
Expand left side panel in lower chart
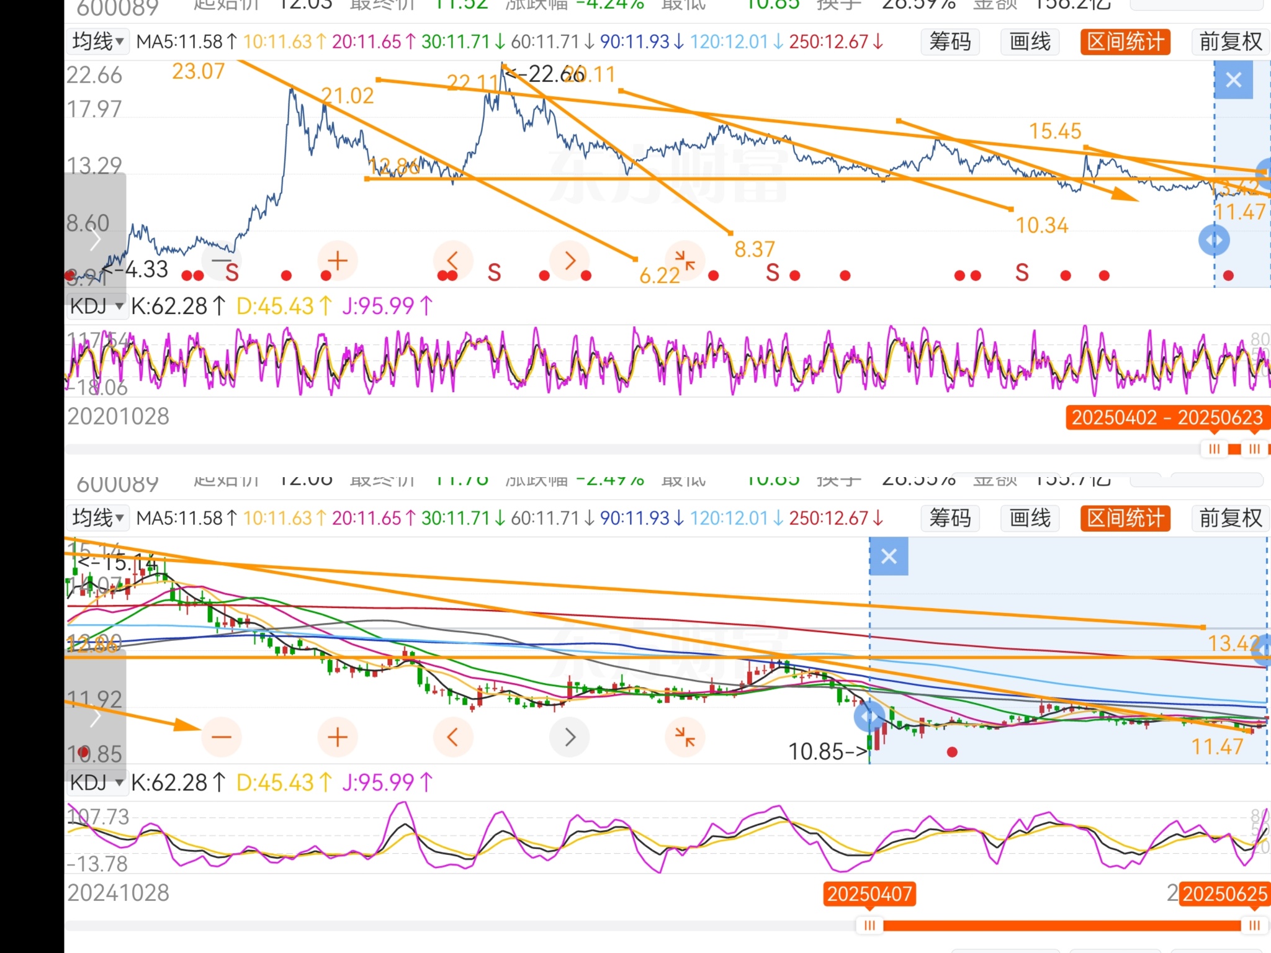(x=95, y=717)
